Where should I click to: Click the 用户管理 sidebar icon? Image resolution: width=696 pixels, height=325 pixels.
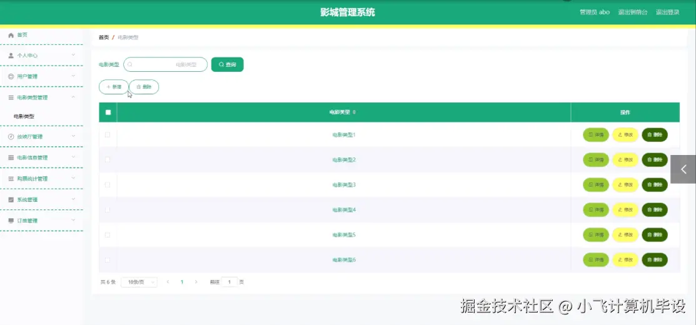11,77
